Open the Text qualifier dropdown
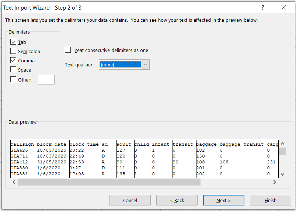 click(146, 65)
